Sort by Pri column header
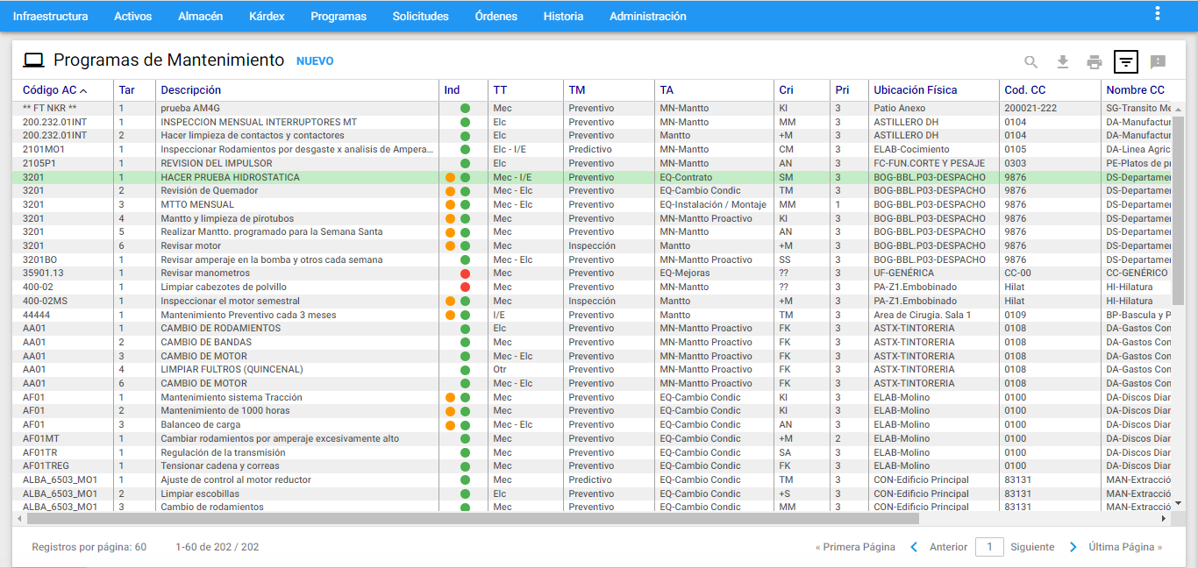The image size is (1198, 568). tap(842, 90)
